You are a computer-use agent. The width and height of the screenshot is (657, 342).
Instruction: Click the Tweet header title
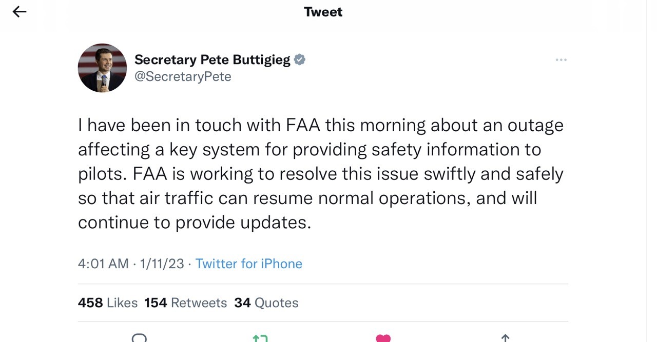pyautogui.click(x=323, y=12)
